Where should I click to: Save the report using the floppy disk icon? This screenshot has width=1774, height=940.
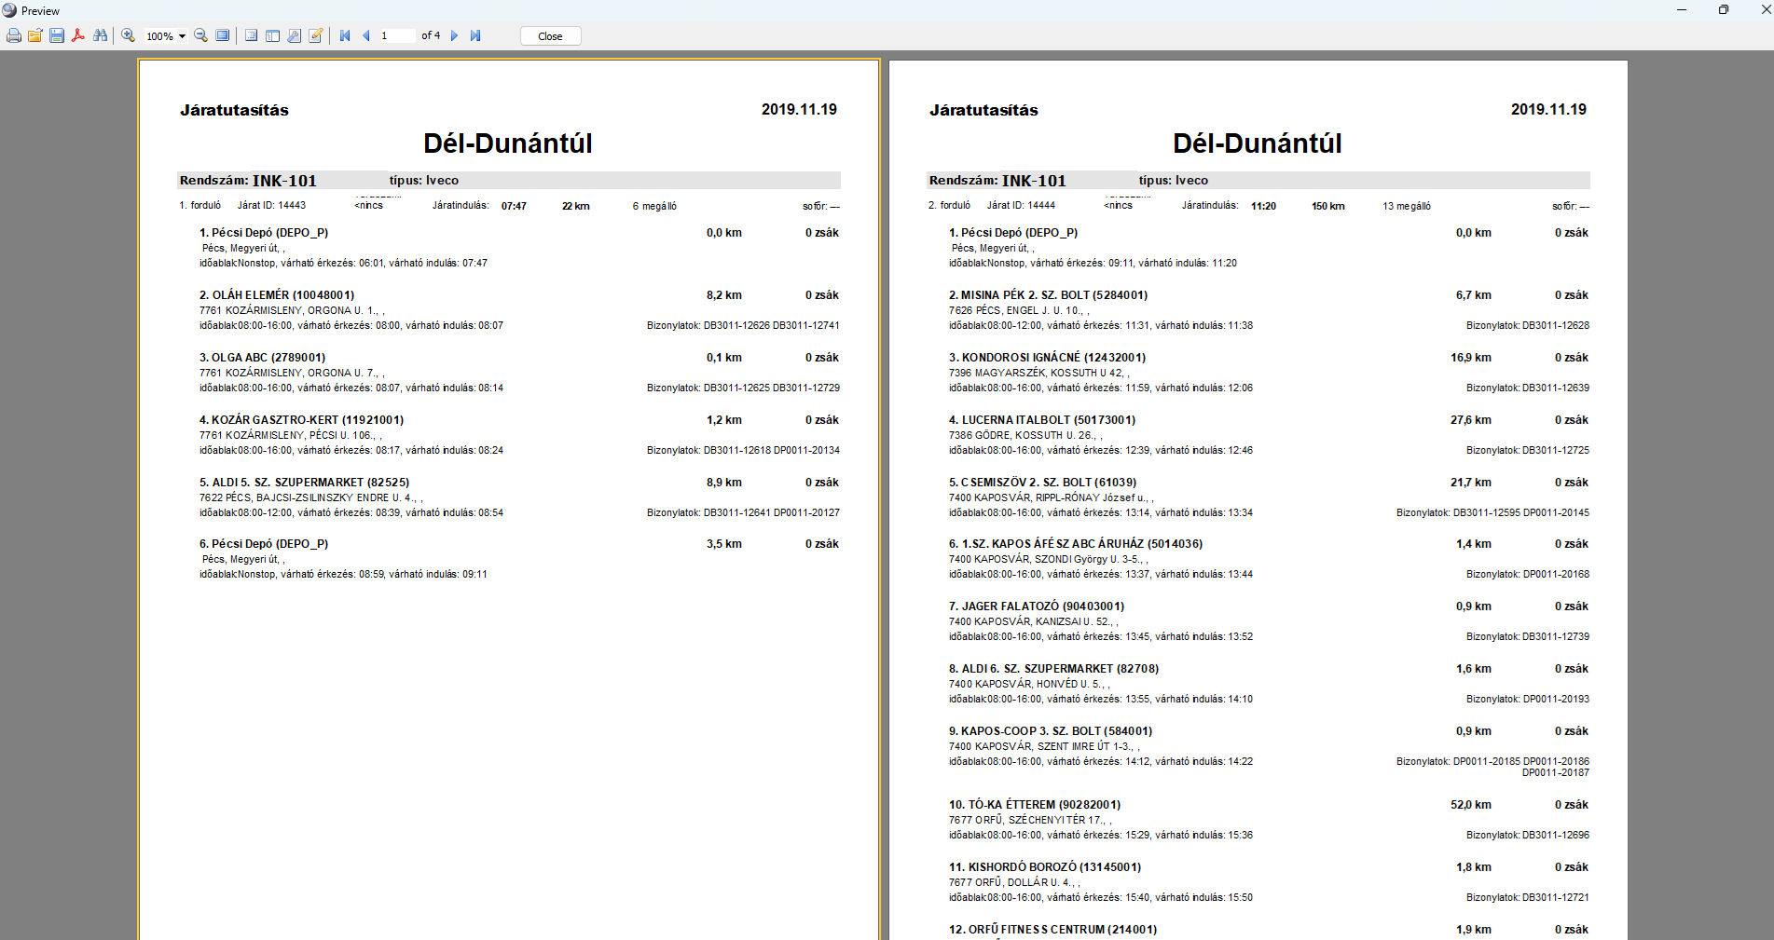click(x=57, y=35)
